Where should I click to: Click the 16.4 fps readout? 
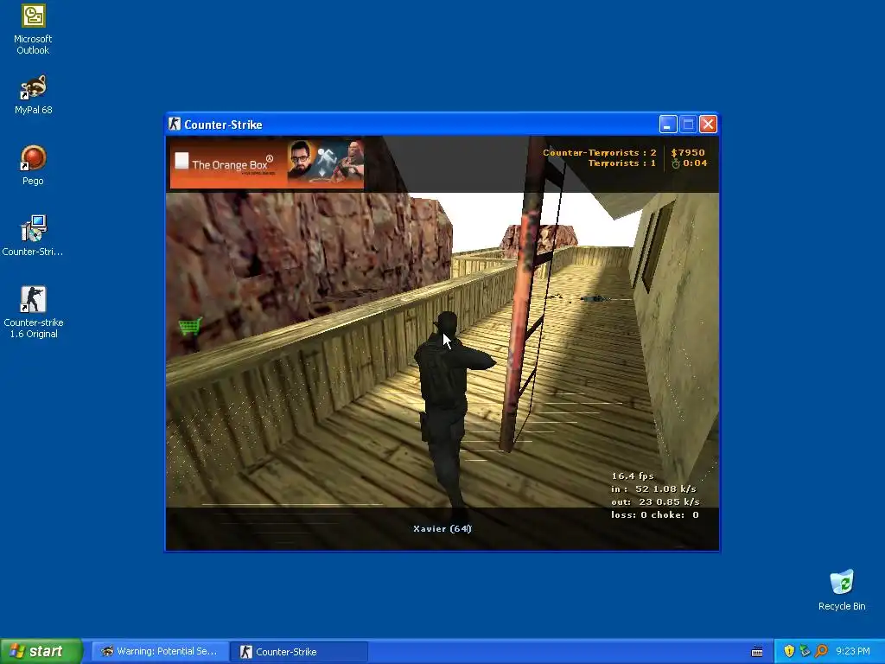[632, 476]
